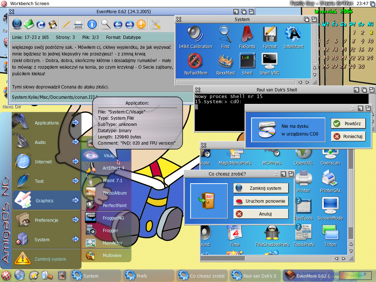Image resolution: width=376 pixels, height=282 pixels.
Task: Click the globe icon in bottom taskbar
Action: coord(19,275)
